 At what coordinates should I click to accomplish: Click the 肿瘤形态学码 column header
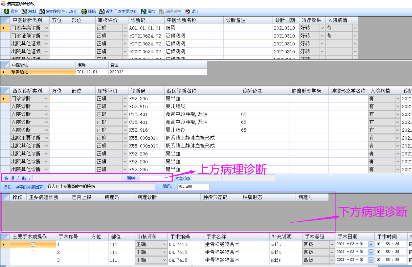click(309, 91)
